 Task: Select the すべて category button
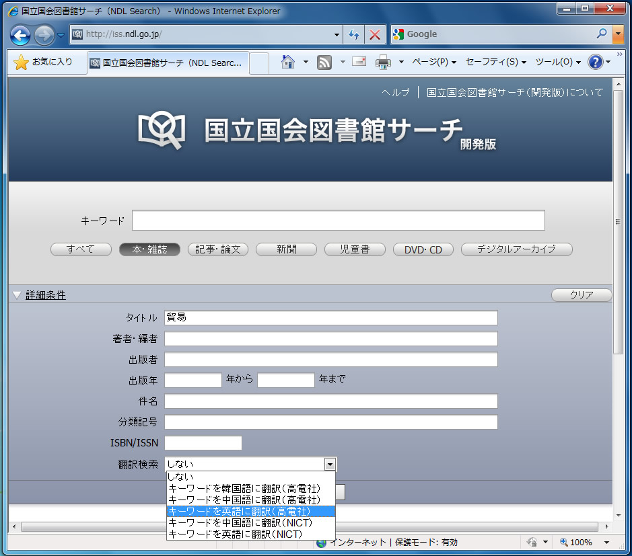[81, 249]
